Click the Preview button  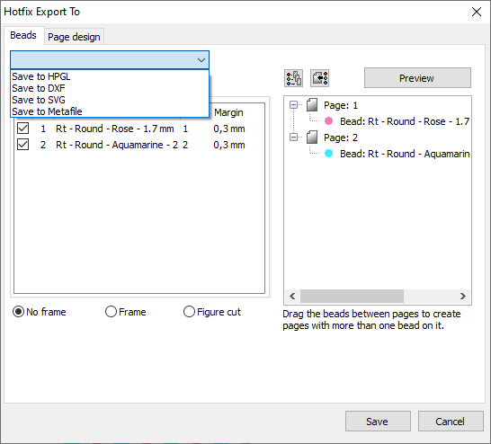click(417, 78)
